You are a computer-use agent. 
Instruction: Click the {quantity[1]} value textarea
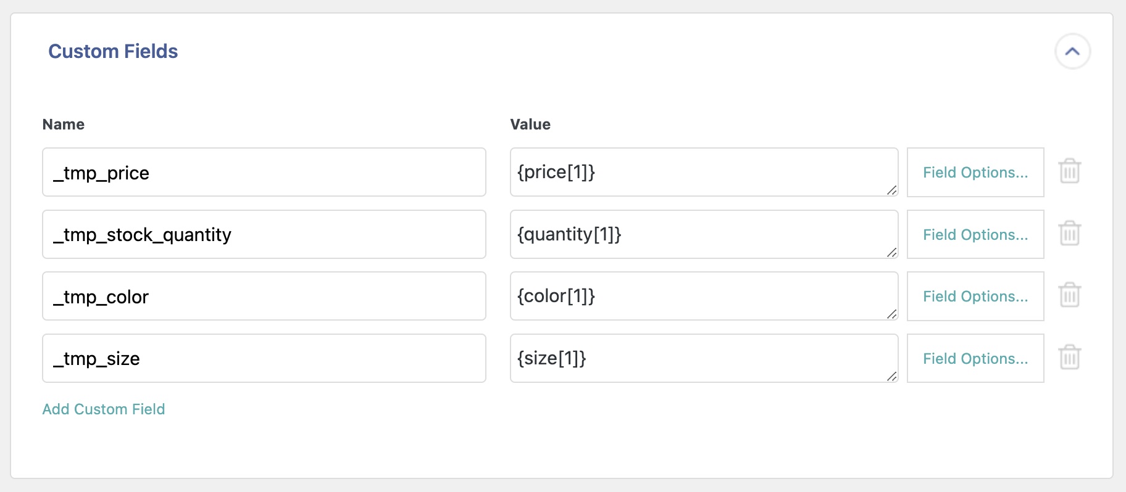[x=704, y=234]
